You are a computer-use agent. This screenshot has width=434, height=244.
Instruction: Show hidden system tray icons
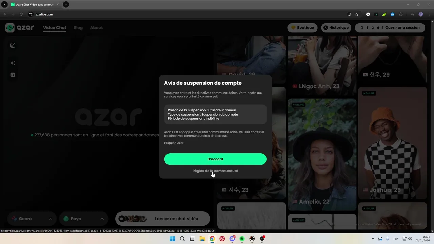pyautogui.click(x=373, y=239)
